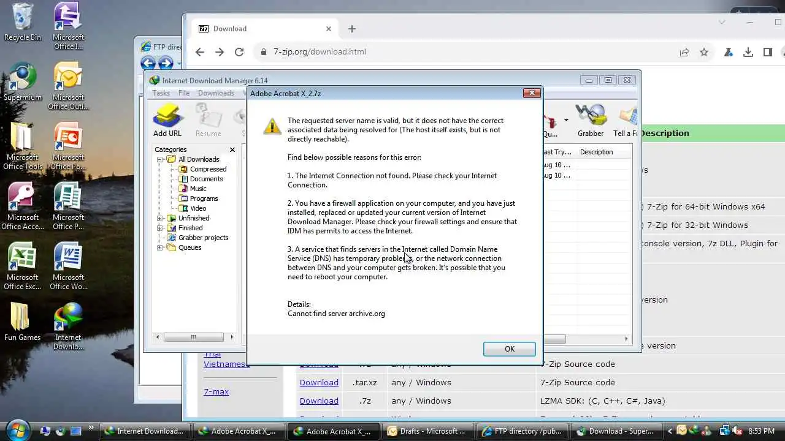Click the browser back arrow
This screenshot has height=441, width=785.
(200, 52)
